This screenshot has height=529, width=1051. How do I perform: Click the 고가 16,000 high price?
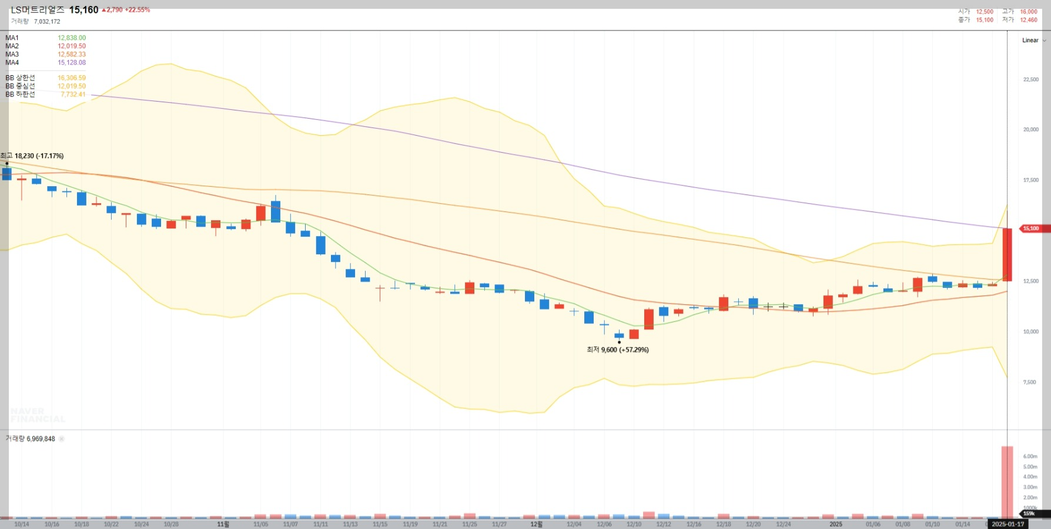(x=1020, y=12)
